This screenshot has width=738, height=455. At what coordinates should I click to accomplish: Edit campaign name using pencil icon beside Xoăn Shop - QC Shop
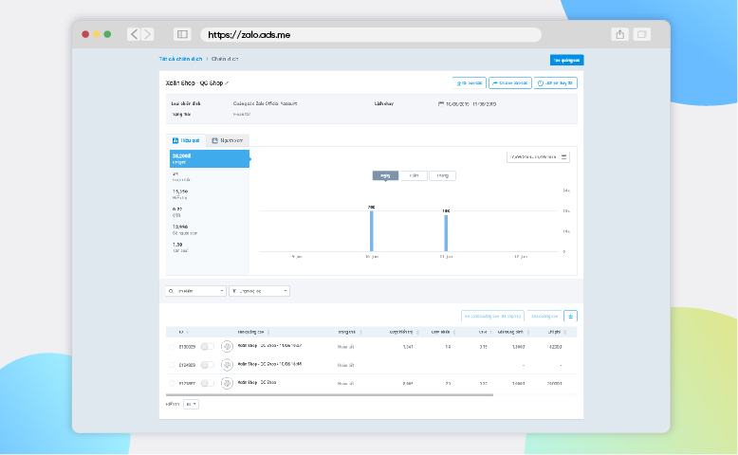[x=227, y=83]
